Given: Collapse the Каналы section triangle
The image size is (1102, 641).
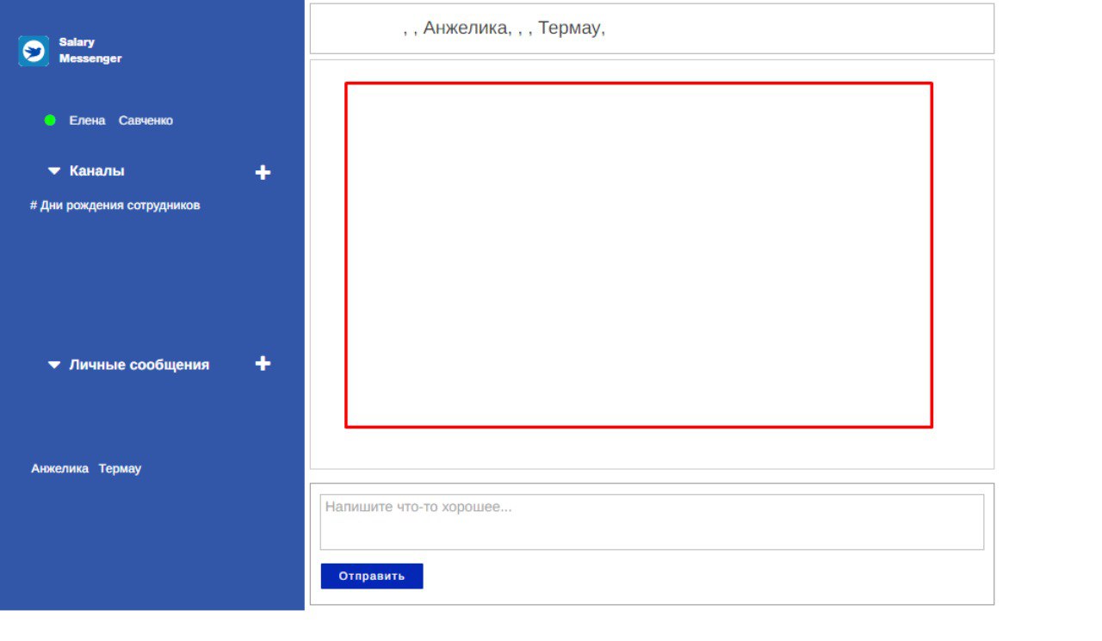Looking at the screenshot, I should [54, 171].
